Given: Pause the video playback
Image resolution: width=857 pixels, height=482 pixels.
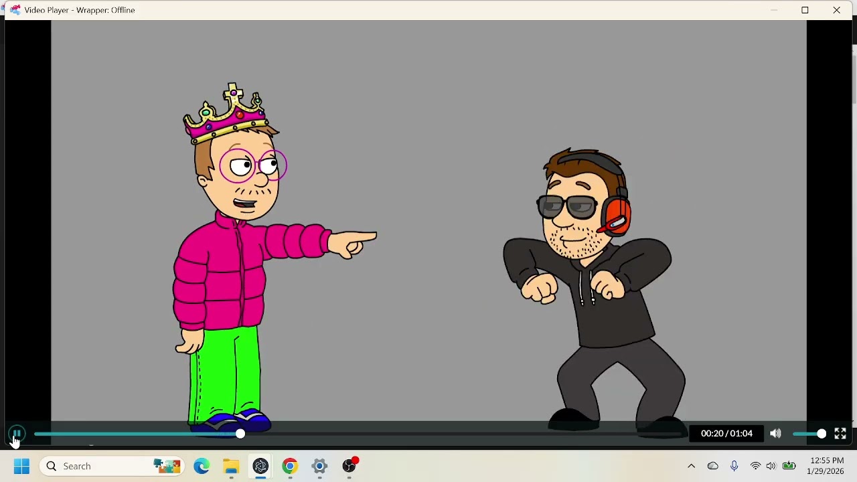Looking at the screenshot, I should coord(17,434).
